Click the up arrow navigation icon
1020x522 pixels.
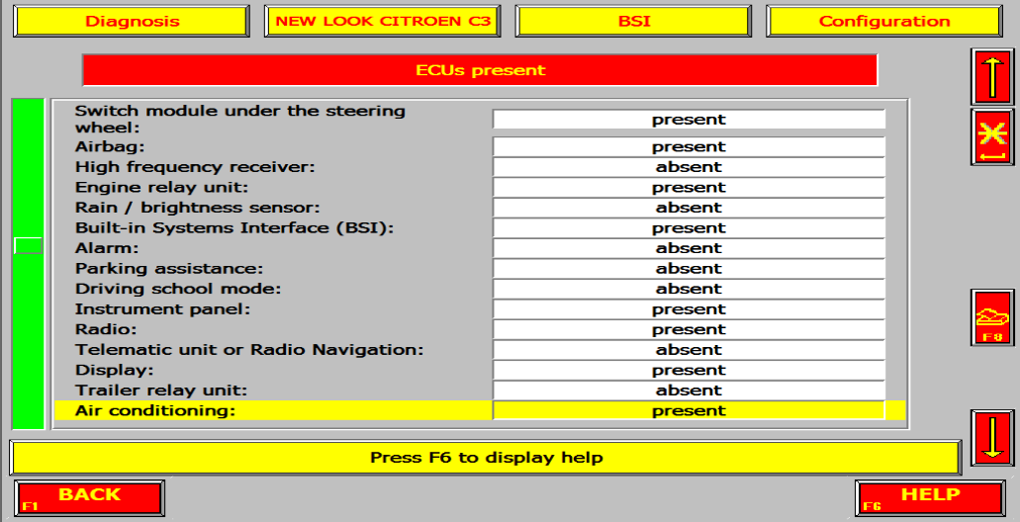pyautogui.click(x=992, y=77)
